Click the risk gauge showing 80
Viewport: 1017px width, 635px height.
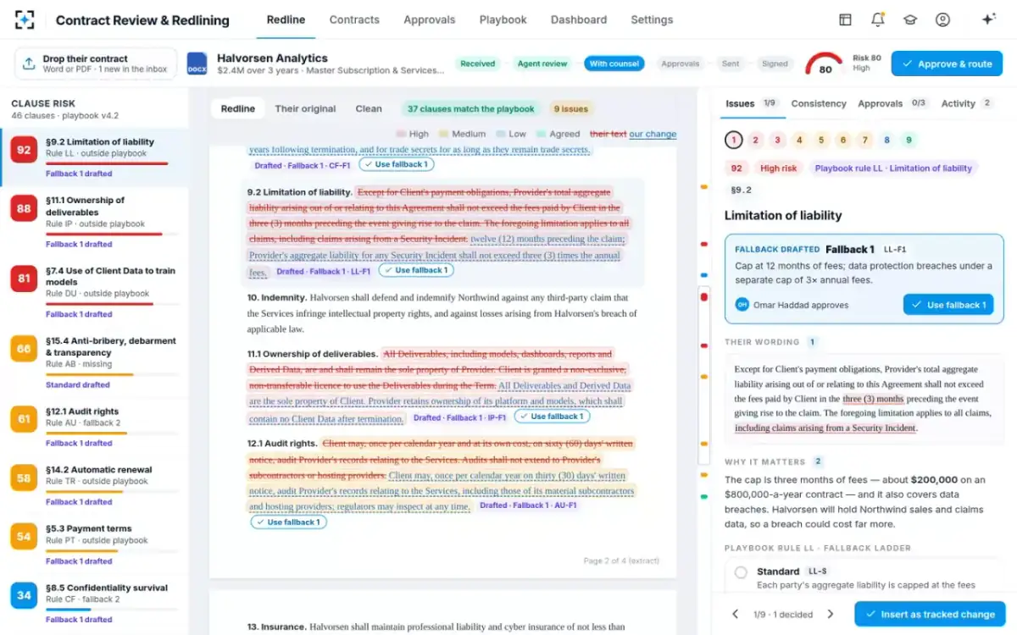click(825, 64)
